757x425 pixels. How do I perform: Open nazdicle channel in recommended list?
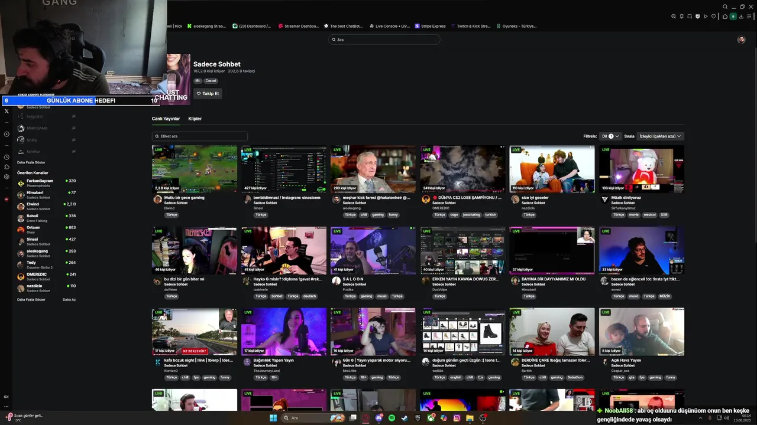[x=46, y=288]
